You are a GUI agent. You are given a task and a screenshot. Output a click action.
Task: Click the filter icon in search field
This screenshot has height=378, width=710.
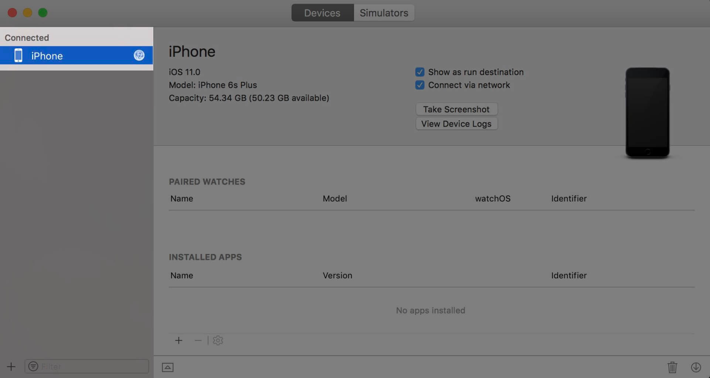point(33,366)
